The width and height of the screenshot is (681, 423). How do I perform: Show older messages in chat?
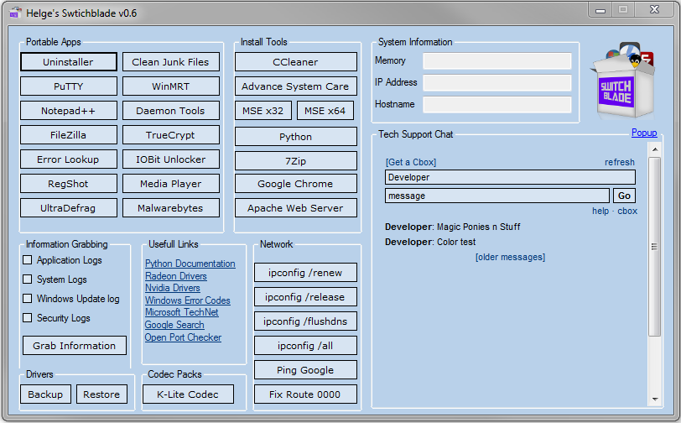point(510,257)
